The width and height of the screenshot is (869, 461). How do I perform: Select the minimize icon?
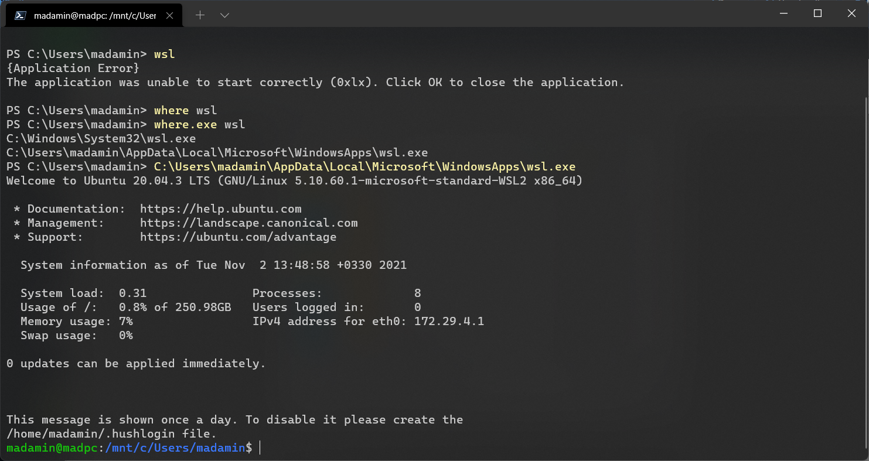pyautogui.click(x=783, y=13)
